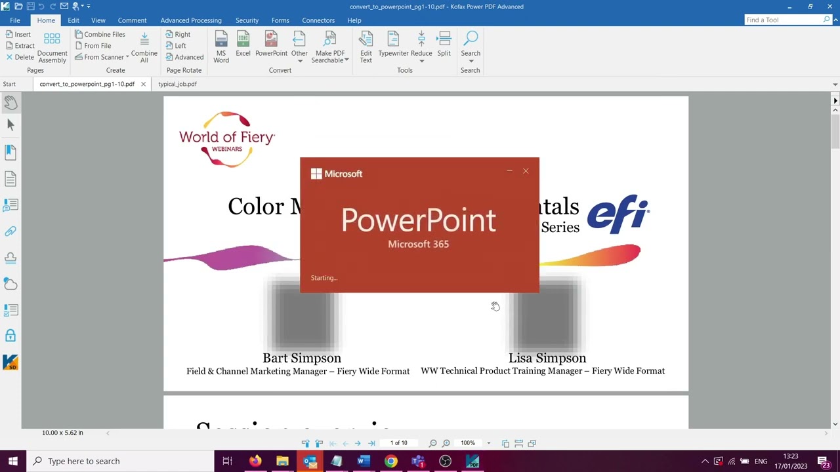Click the email envelope quick-access icon
Screen dimensions: 840x472
(64, 6)
